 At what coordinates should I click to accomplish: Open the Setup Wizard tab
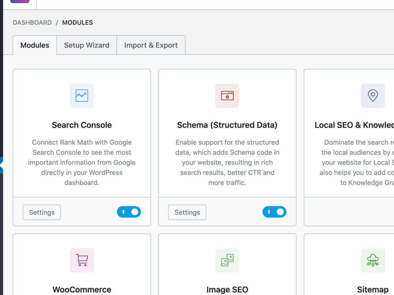click(87, 45)
